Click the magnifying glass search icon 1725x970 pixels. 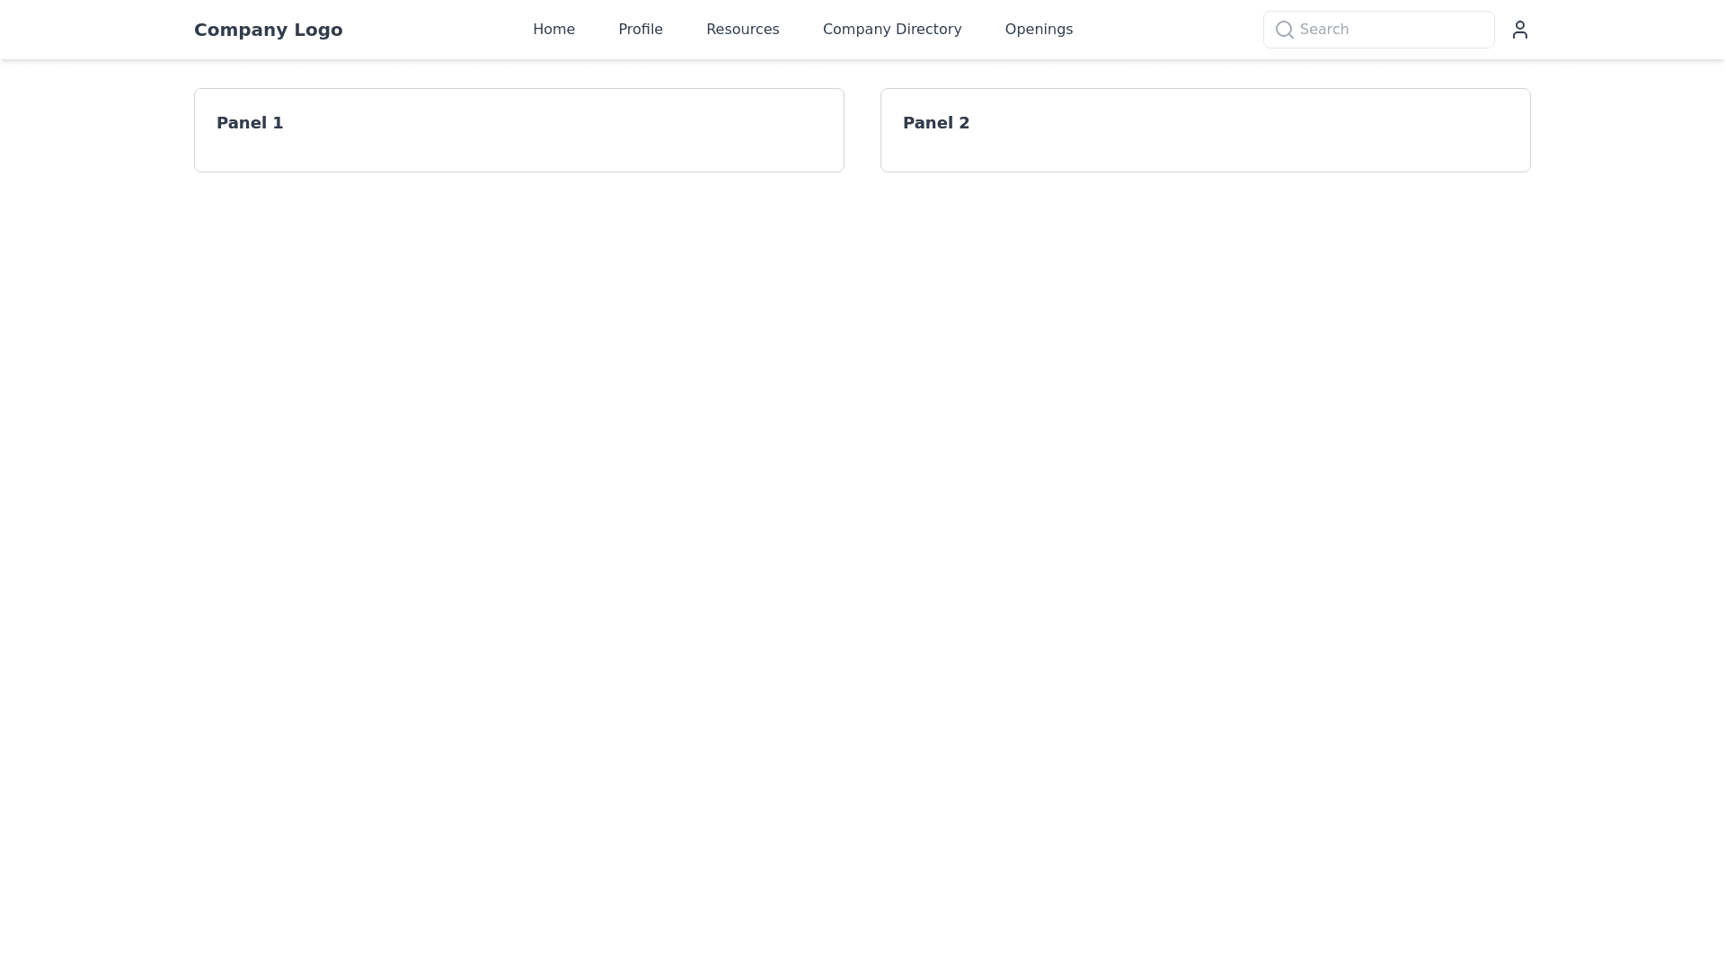[1284, 30]
